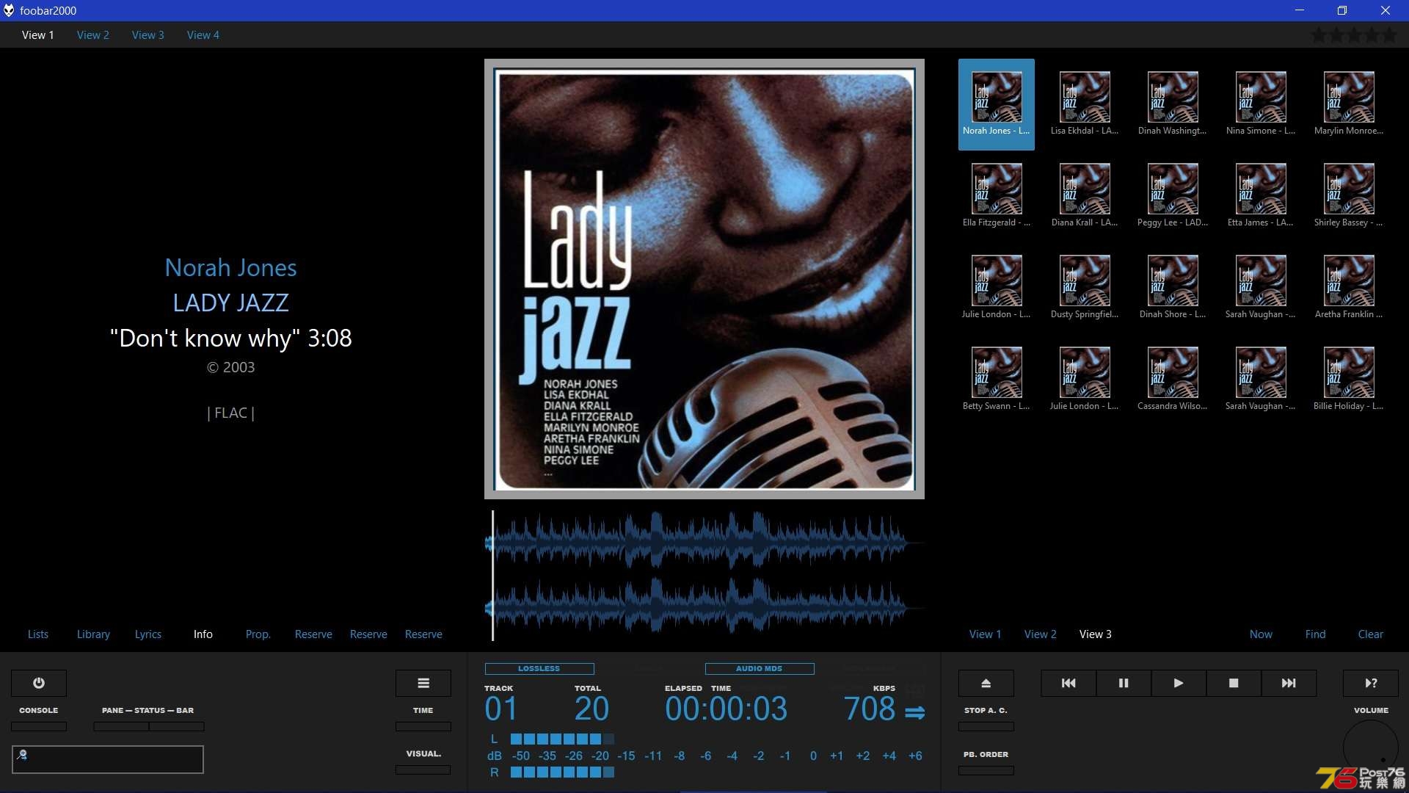Toggle the Console indicator bar

point(39,727)
